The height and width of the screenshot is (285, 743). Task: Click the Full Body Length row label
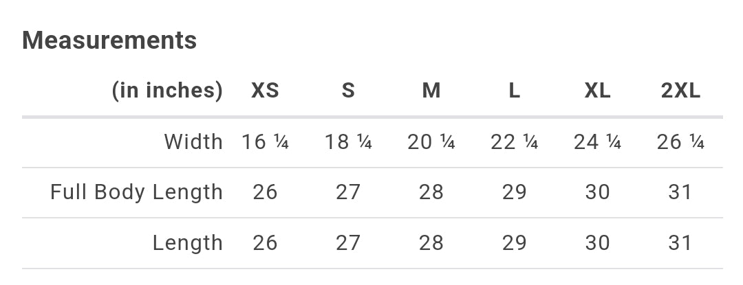coord(136,192)
